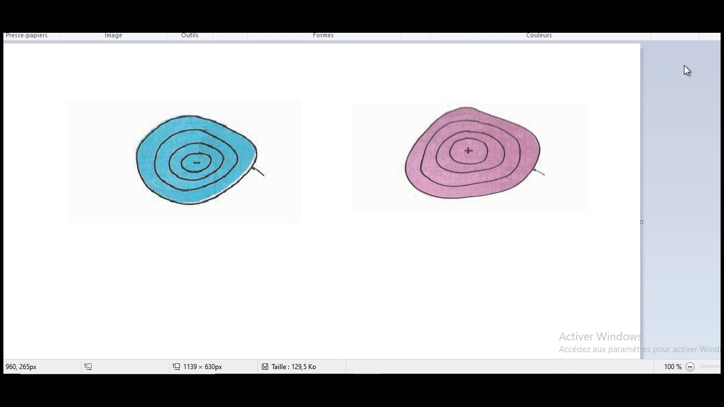This screenshot has height=407, width=724.
Task: Click the Outils group label
Action: coord(189,35)
